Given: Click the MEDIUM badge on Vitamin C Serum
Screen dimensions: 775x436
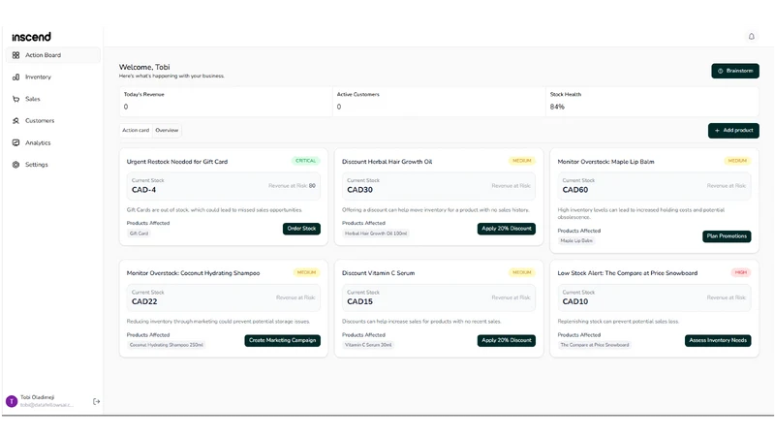Looking at the screenshot, I should click(521, 272).
